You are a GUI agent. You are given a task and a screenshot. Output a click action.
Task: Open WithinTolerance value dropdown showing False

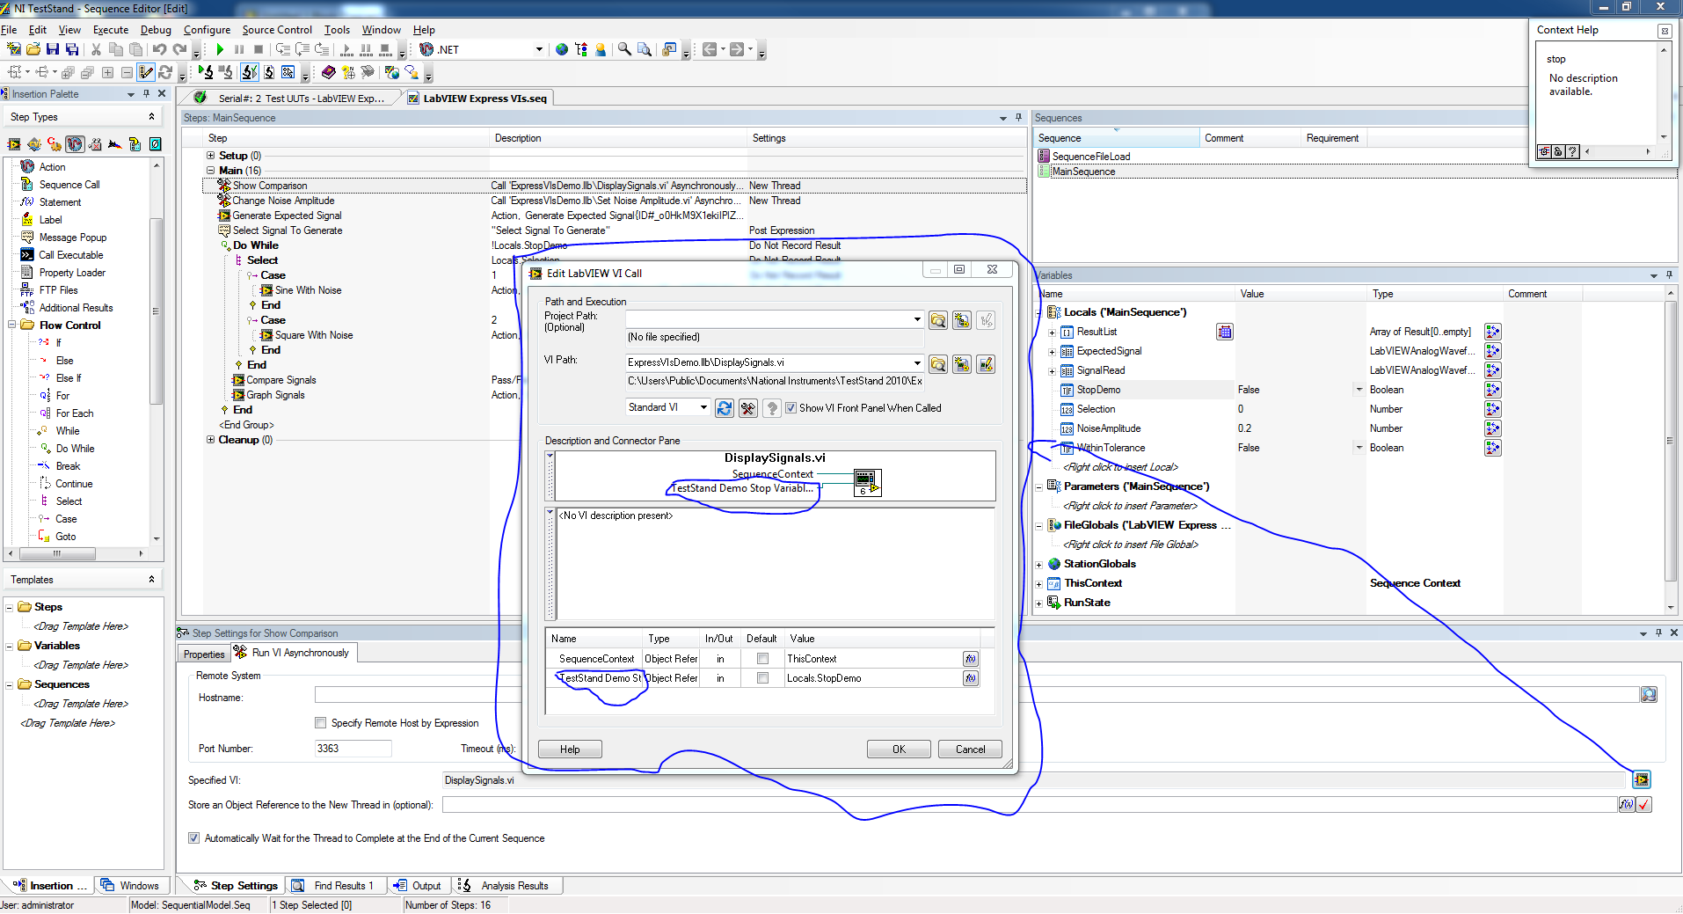pyautogui.click(x=1359, y=448)
